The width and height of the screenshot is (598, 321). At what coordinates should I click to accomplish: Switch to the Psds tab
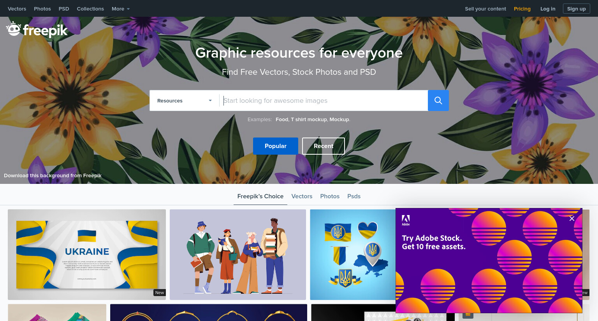click(354, 196)
